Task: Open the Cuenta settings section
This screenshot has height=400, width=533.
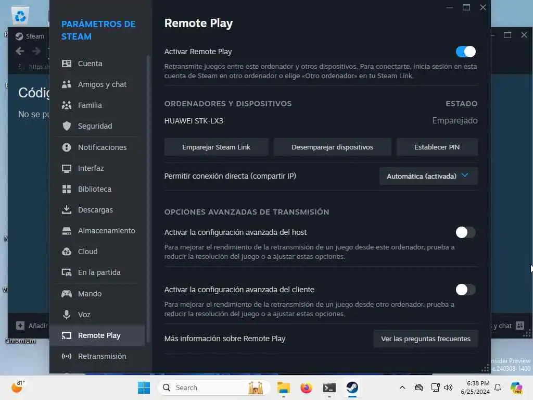Action: point(98,64)
